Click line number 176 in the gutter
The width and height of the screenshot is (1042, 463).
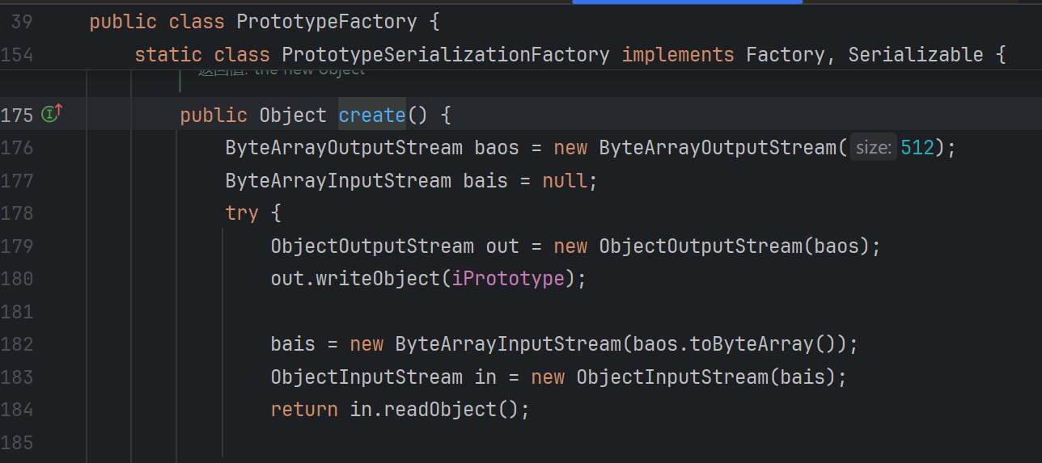point(17,148)
